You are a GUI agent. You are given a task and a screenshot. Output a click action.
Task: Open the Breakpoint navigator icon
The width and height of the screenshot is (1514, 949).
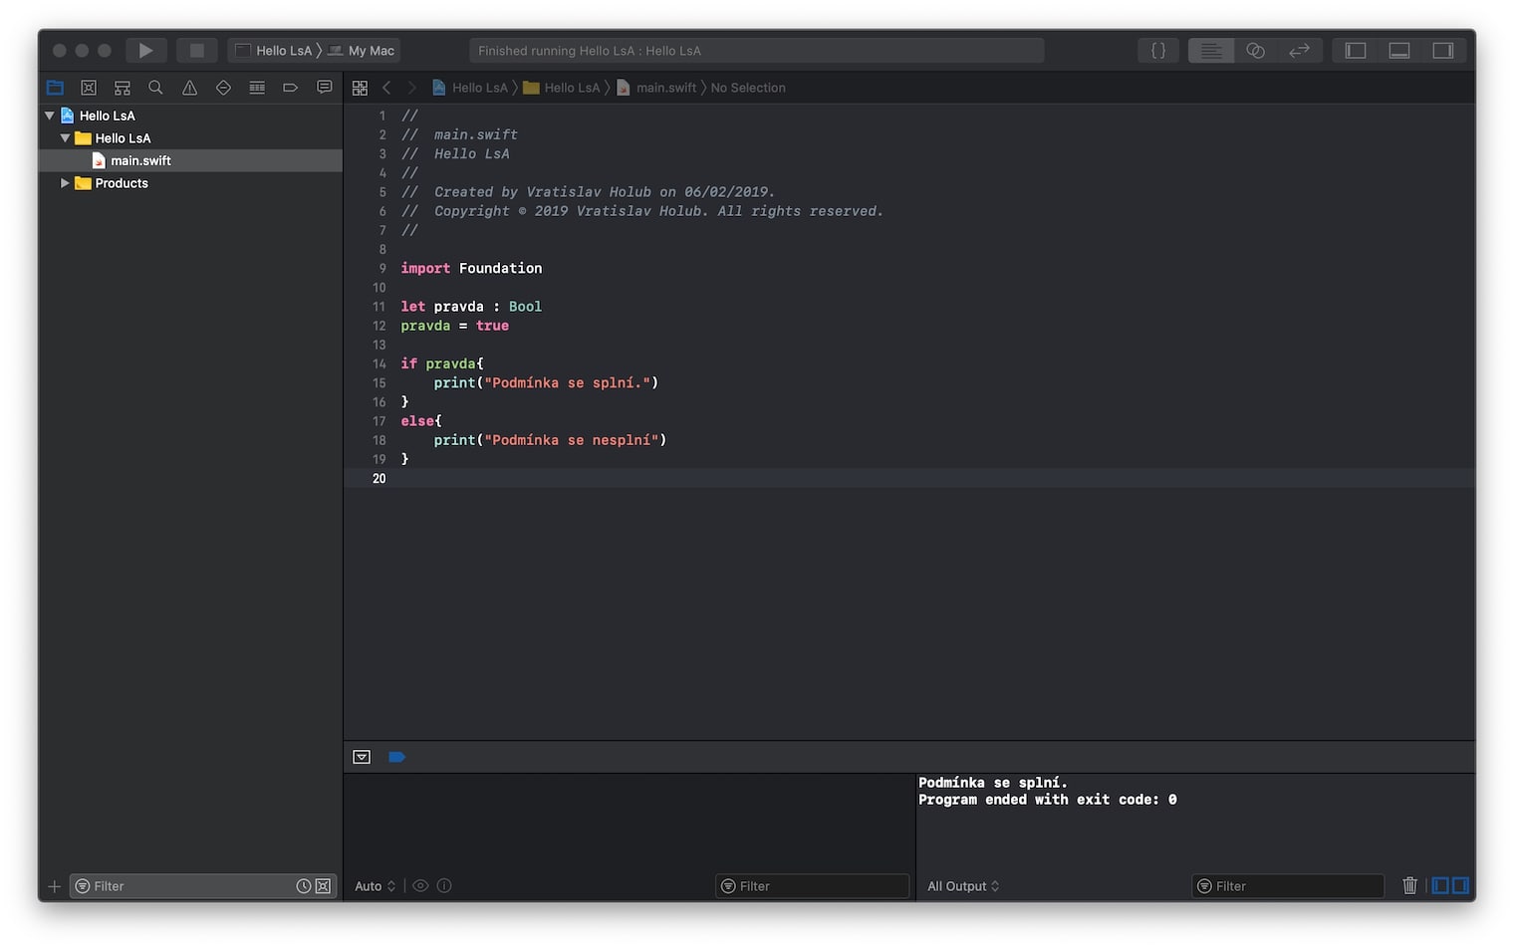[x=290, y=88]
